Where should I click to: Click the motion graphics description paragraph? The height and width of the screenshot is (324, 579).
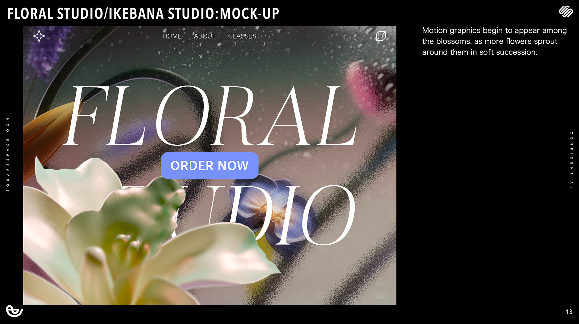494,41
